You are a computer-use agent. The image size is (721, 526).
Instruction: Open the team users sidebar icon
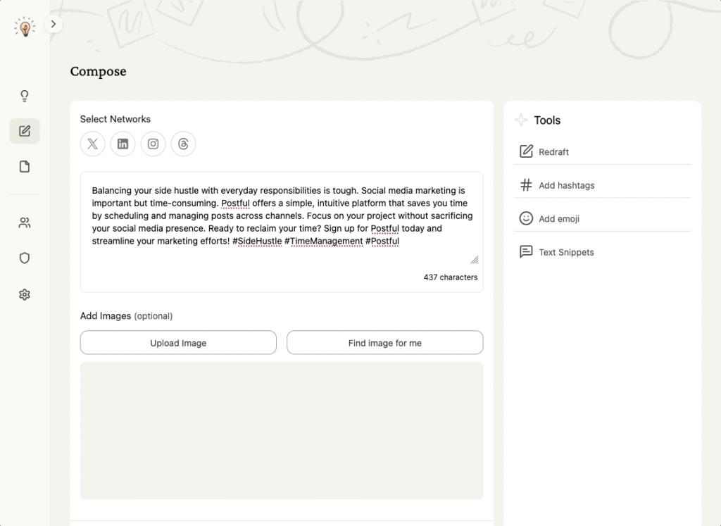point(25,223)
